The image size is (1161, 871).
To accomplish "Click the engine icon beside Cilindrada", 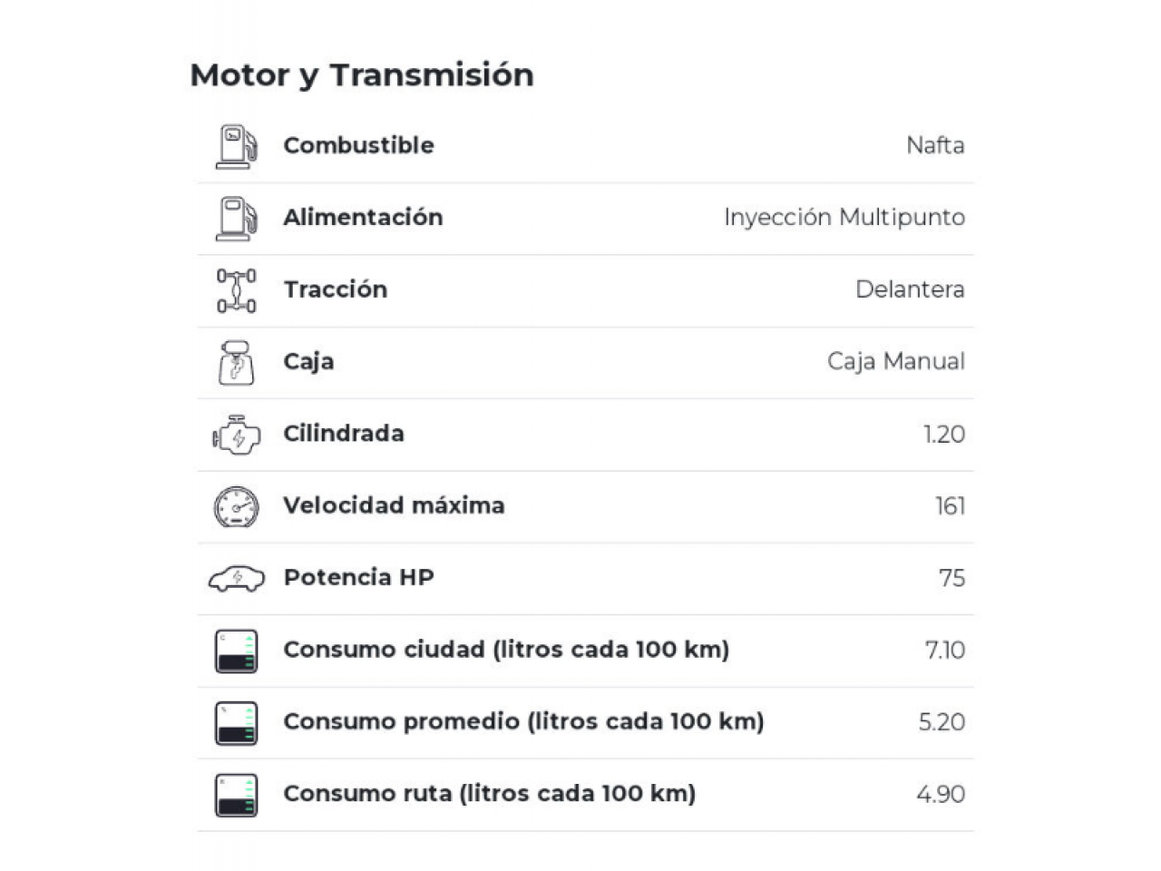I will [x=236, y=435].
